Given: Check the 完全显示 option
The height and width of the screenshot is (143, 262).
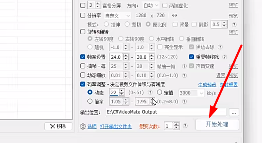Looking at the screenshot, I should [x=160, y=47].
